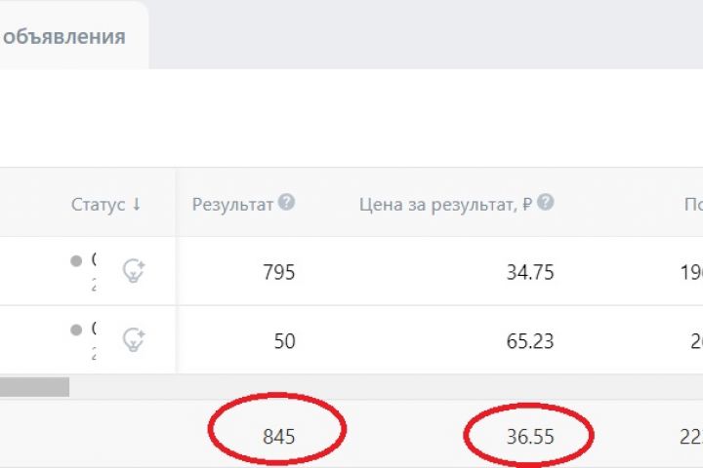The height and width of the screenshot is (468, 703).
Task: Select the result value 795
Action: click(278, 272)
